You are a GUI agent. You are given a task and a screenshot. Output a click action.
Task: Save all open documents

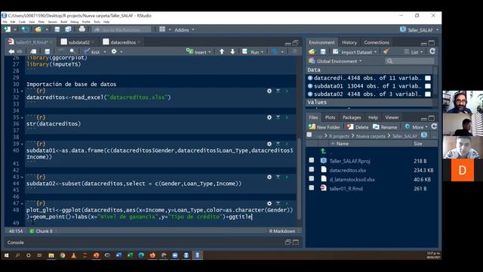[x=68, y=29]
